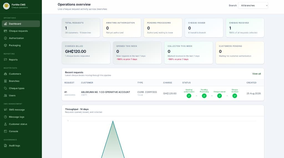Click the Charges Billed GH₵120.00 card
284x158 pixels.
point(86,53)
